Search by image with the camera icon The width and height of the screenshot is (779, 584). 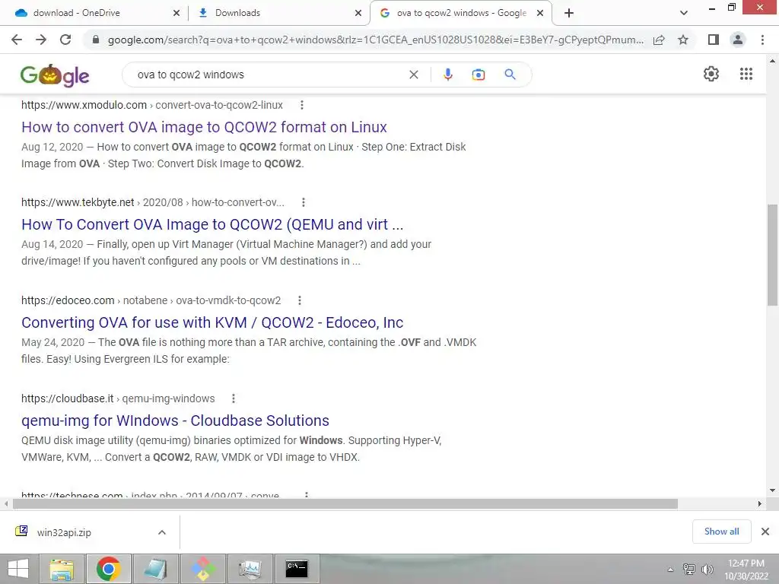point(479,75)
